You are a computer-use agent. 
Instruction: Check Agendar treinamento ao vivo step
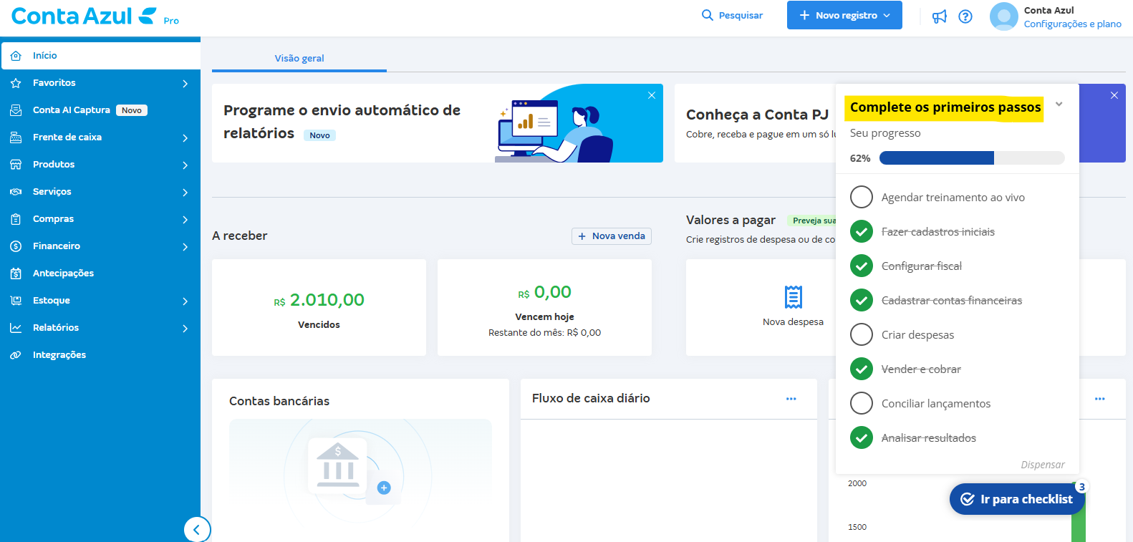862,197
